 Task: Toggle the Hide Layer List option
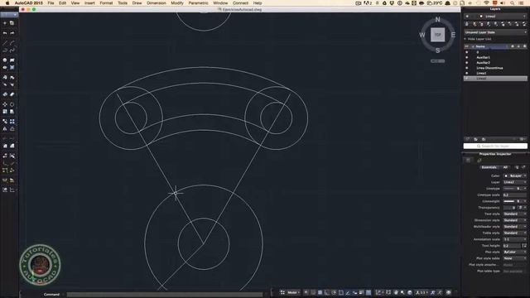pyautogui.click(x=479, y=39)
